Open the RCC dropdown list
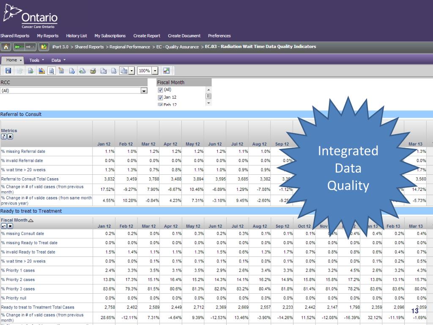 tap(144, 91)
